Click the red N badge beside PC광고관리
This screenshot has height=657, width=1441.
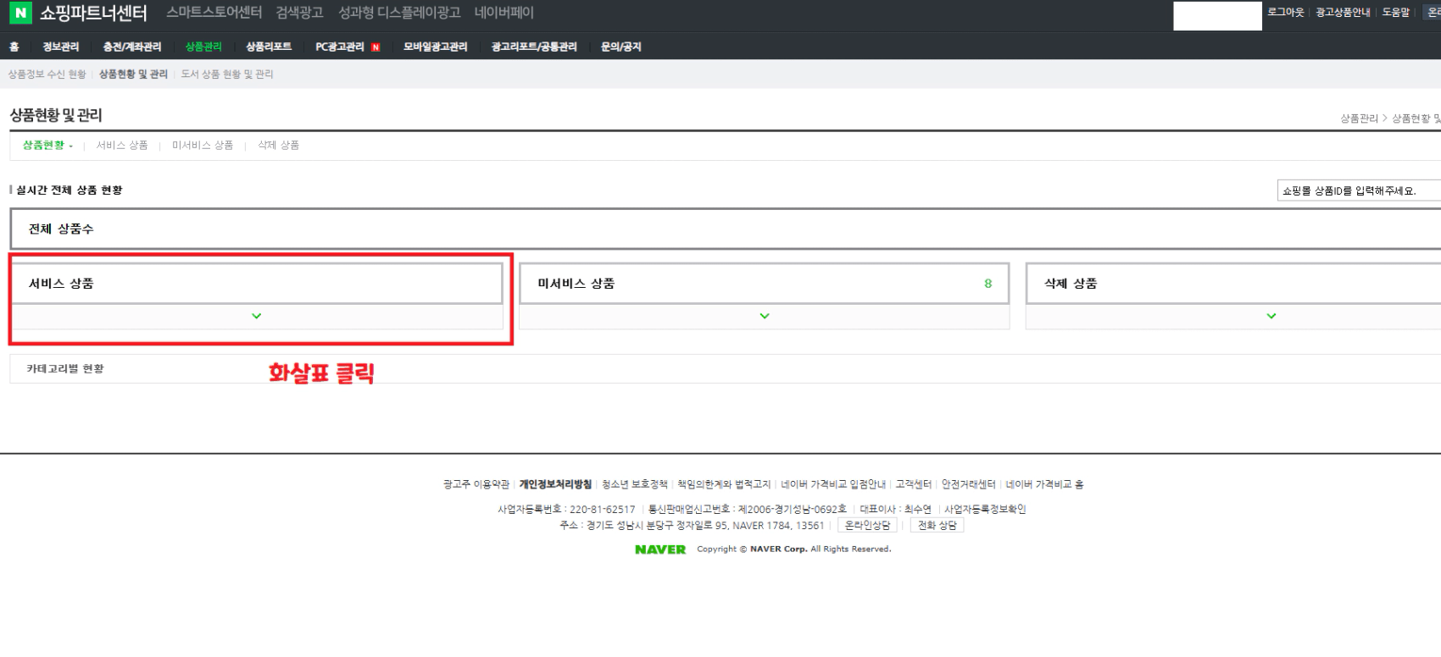(x=376, y=47)
